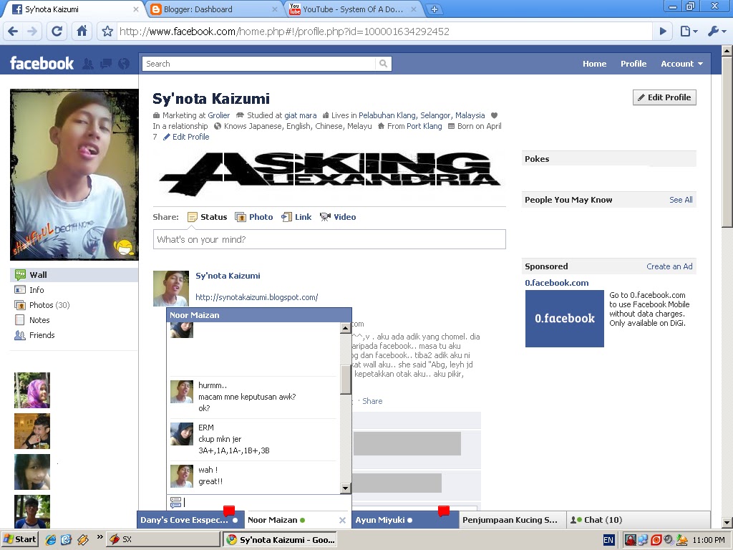Click the Port Klang hometown link
The width and height of the screenshot is (733, 550).
click(x=424, y=126)
